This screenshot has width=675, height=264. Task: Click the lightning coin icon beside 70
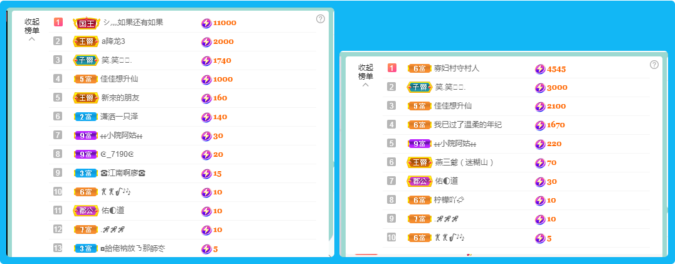(540, 163)
